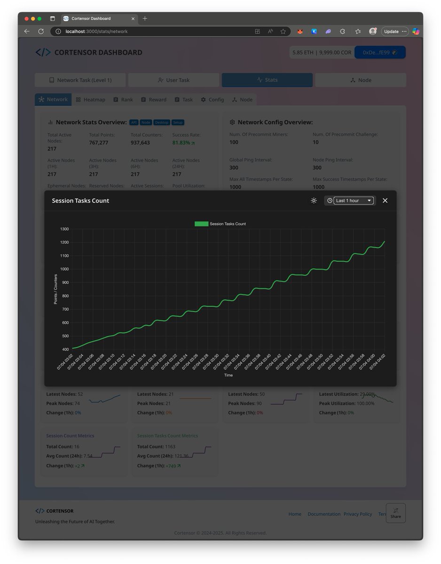This screenshot has width=441, height=564.
Task: Select the main Stats tab
Action: pyautogui.click(x=267, y=80)
